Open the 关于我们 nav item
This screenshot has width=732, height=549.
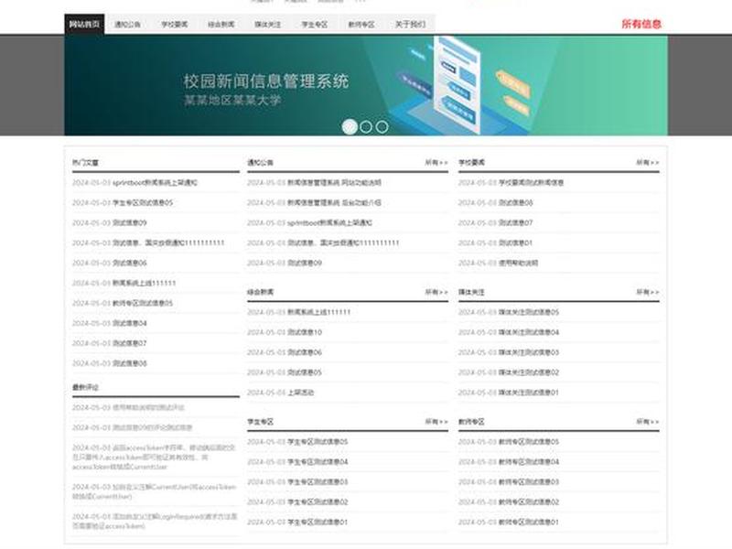[410, 25]
